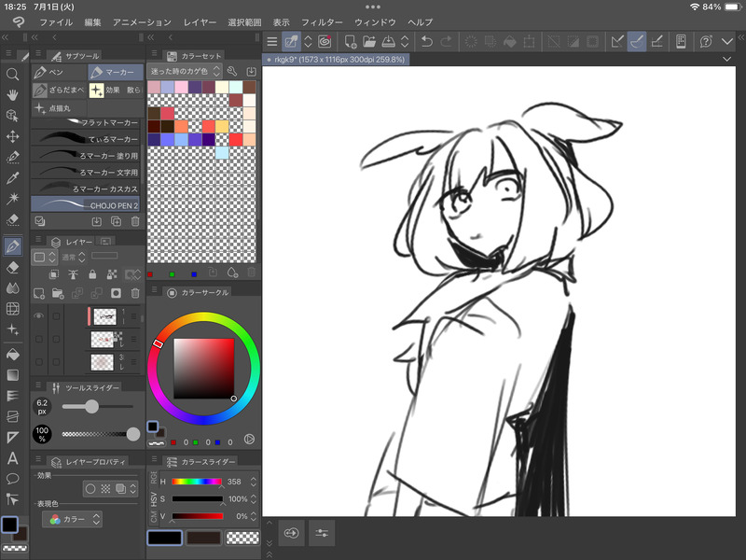Click the brush size slider handle
This screenshot has width=746, height=560.
91,407
